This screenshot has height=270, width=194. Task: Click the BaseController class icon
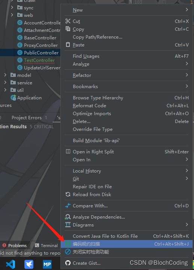pos(20,37)
